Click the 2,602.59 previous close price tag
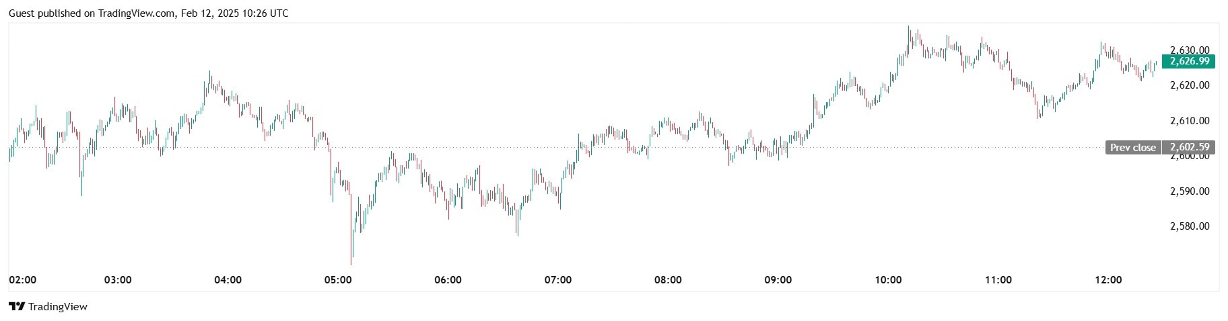This screenshot has height=321, width=1228. coord(1190,148)
